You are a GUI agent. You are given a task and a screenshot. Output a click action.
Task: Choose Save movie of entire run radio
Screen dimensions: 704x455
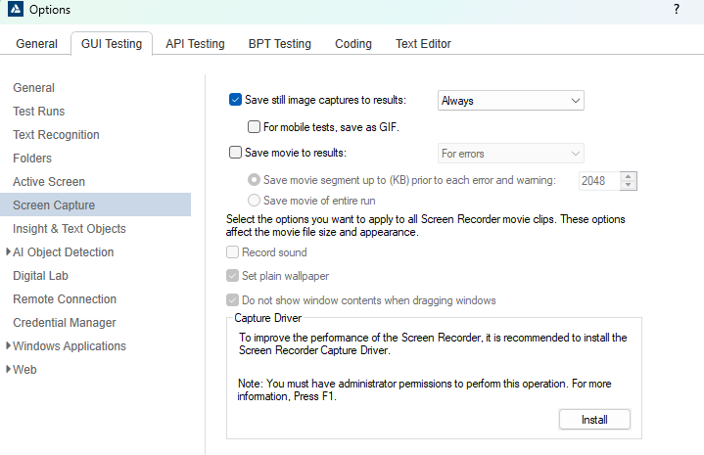tap(254, 201)
